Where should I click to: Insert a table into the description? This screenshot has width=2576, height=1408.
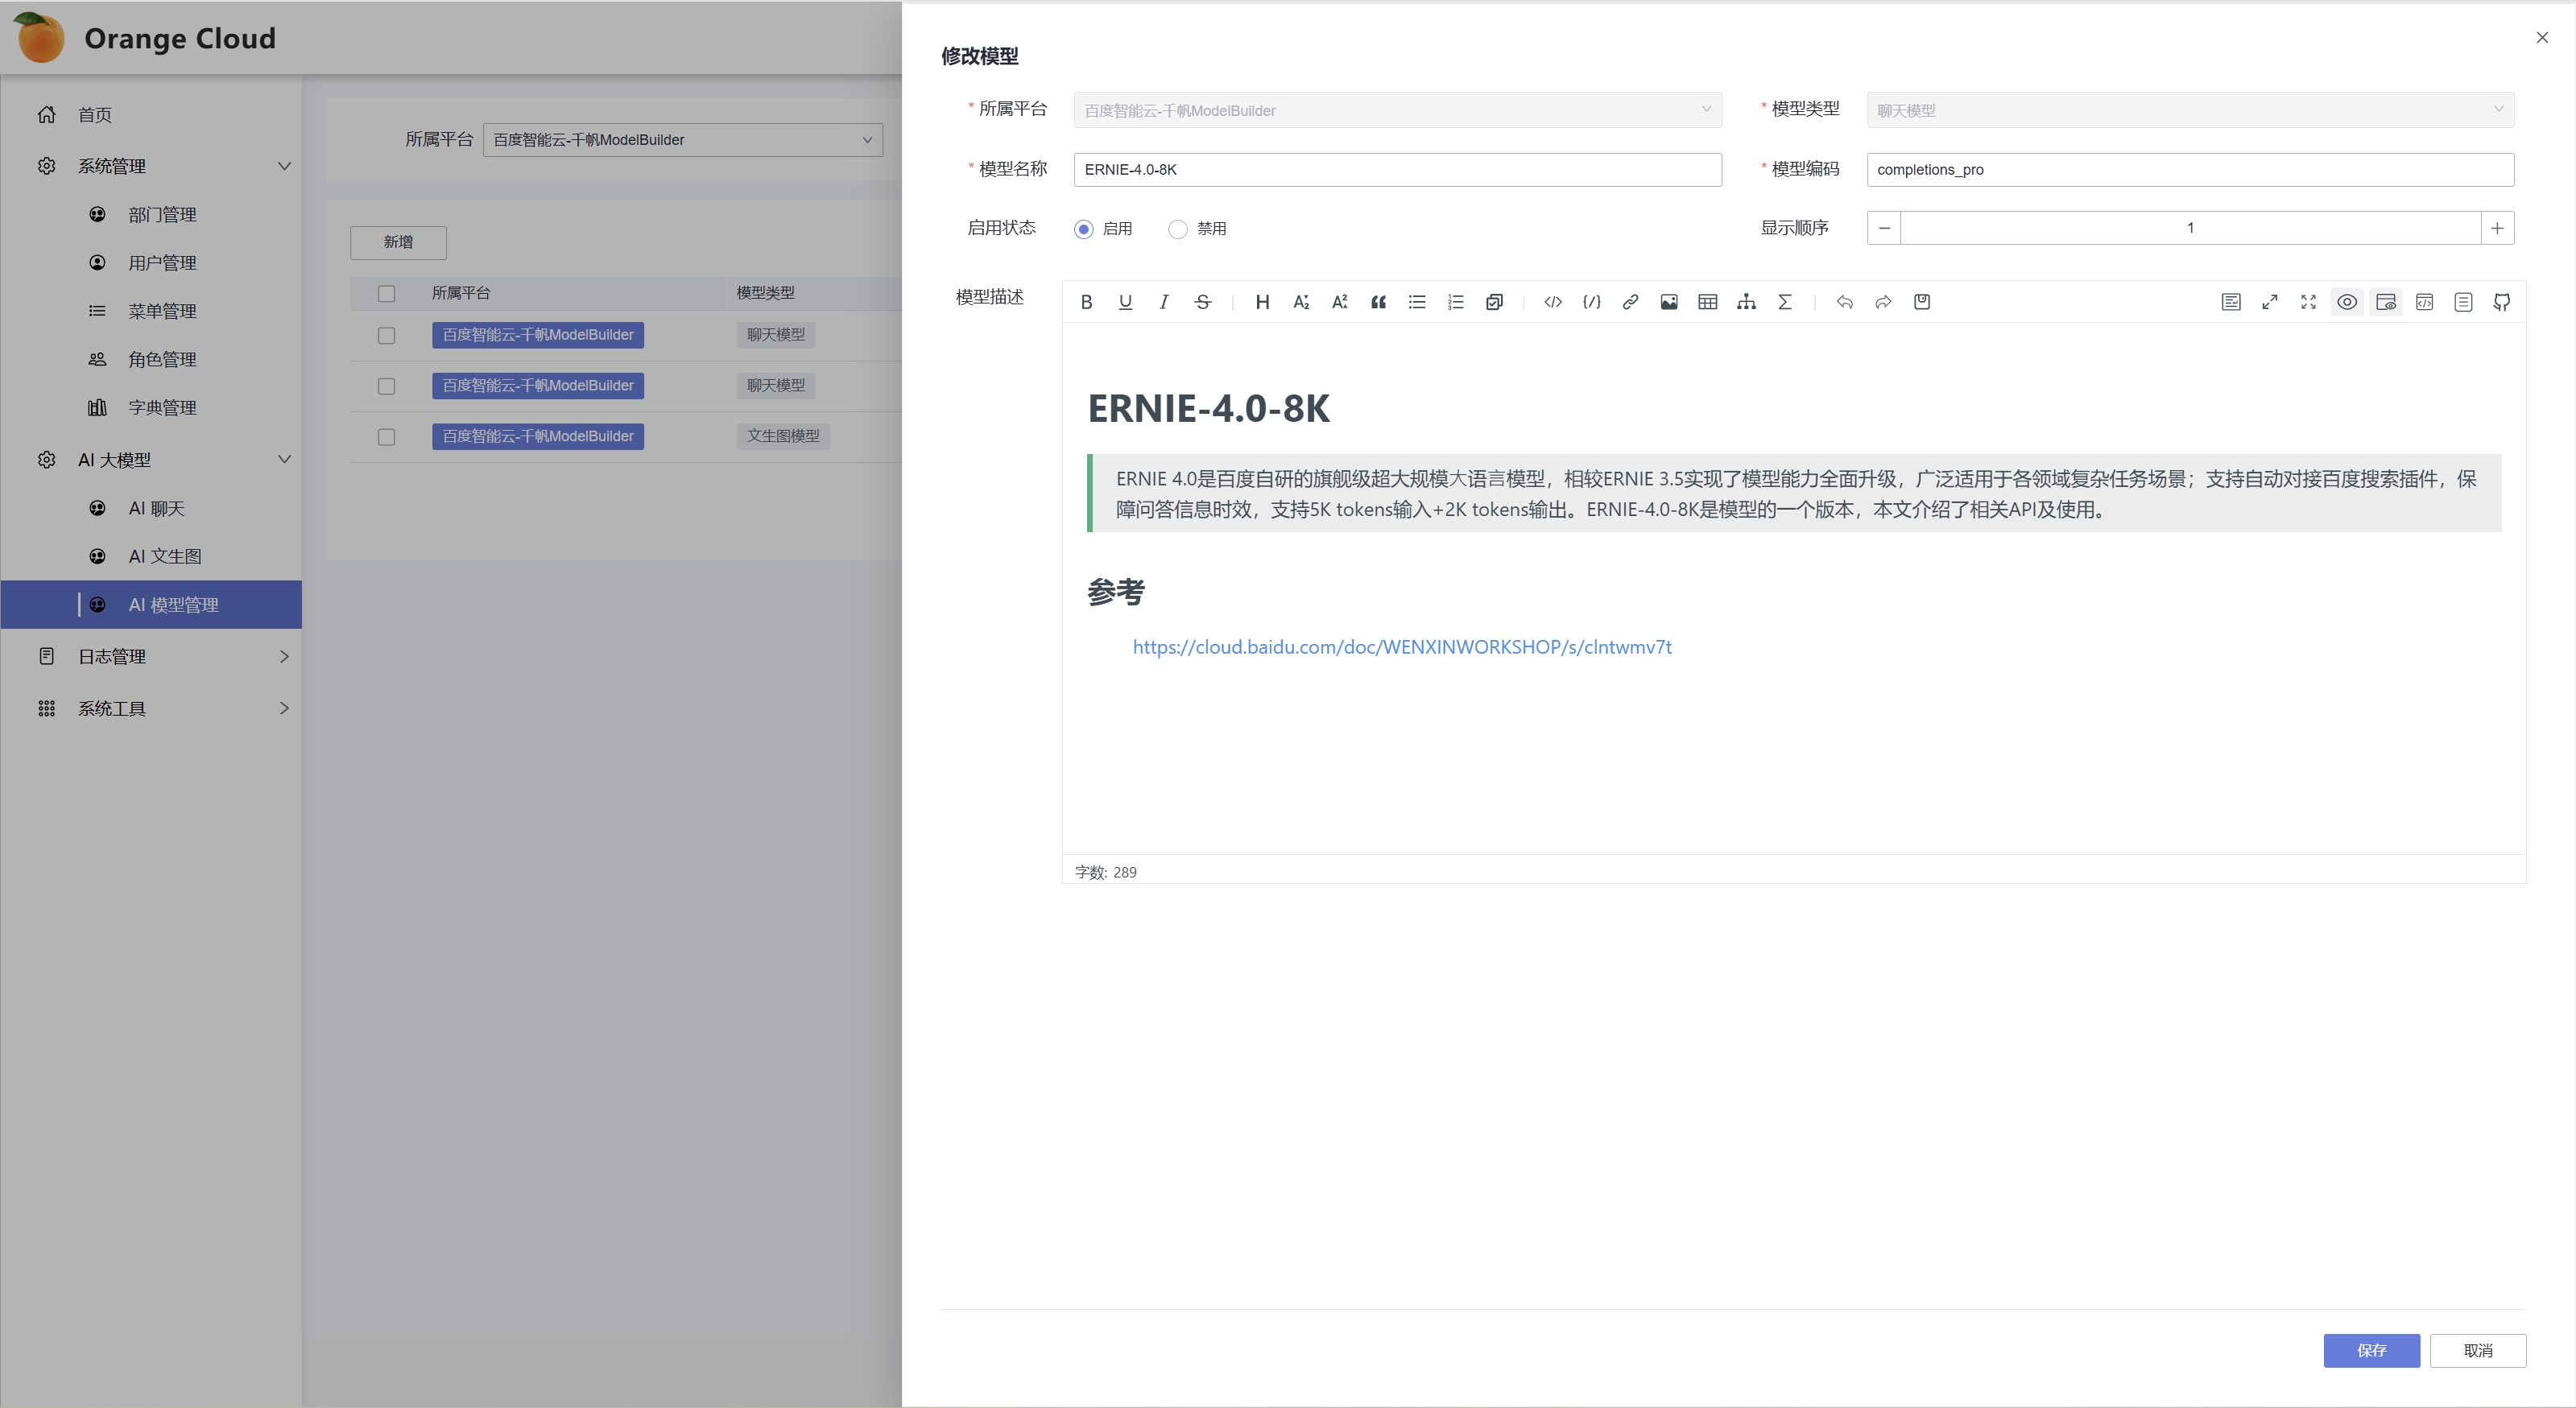coord(1708,302)
